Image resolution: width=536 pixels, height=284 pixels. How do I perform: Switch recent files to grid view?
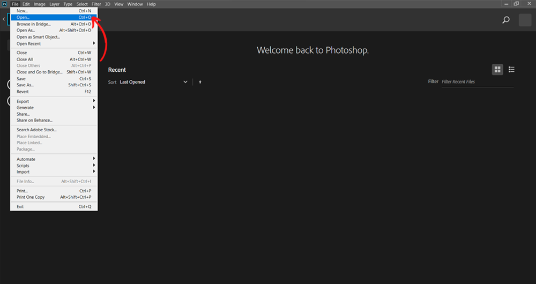pyautogui.click(x=497, y=70)
